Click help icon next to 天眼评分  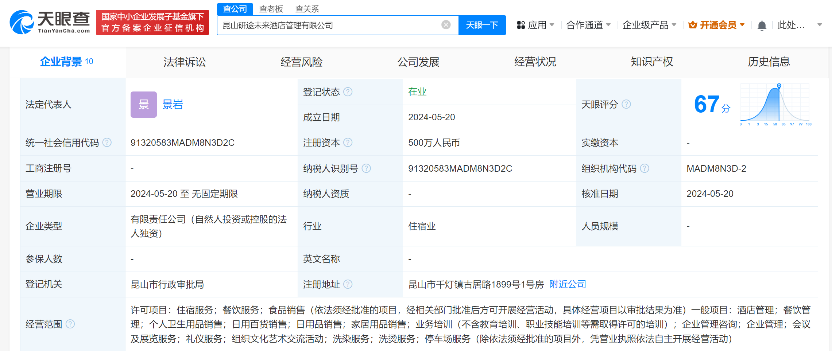click(x=626, y=105)
